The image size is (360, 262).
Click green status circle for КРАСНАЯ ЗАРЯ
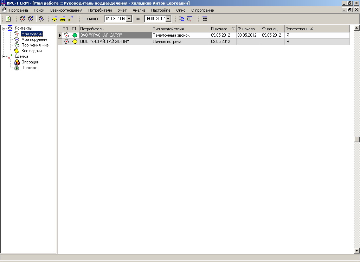(x=75, y=35)
